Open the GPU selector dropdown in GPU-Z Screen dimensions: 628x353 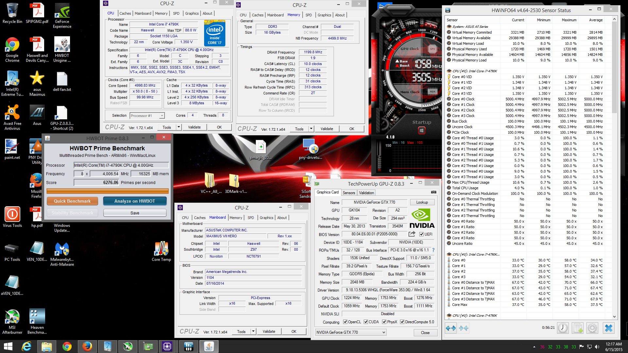coord(351,332)
